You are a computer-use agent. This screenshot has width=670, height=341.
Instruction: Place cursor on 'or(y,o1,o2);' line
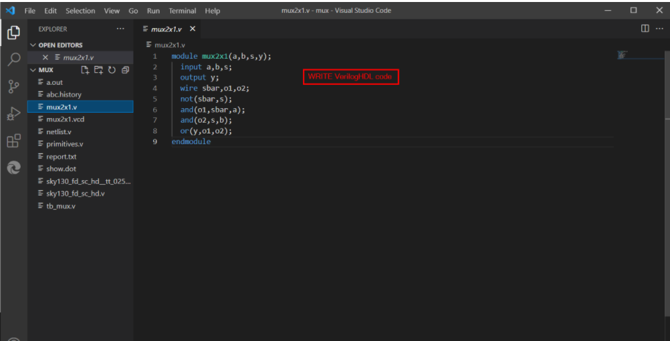(206, 131)
